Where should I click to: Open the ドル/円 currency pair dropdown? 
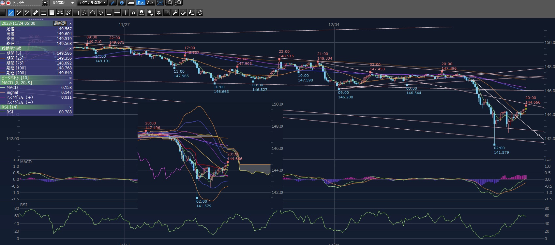45,3
